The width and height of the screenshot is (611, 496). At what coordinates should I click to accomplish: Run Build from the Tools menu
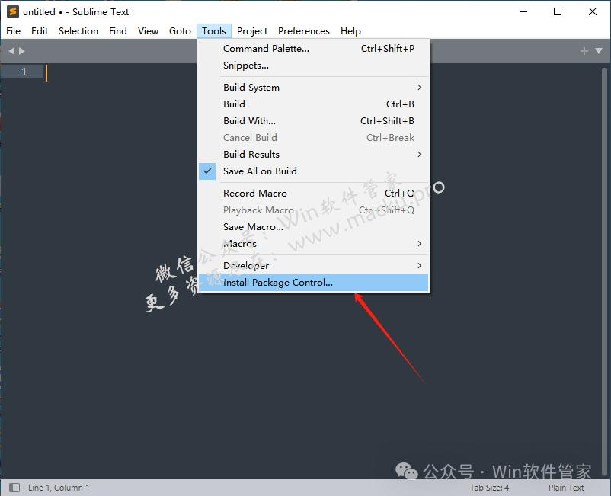[314, 104]
